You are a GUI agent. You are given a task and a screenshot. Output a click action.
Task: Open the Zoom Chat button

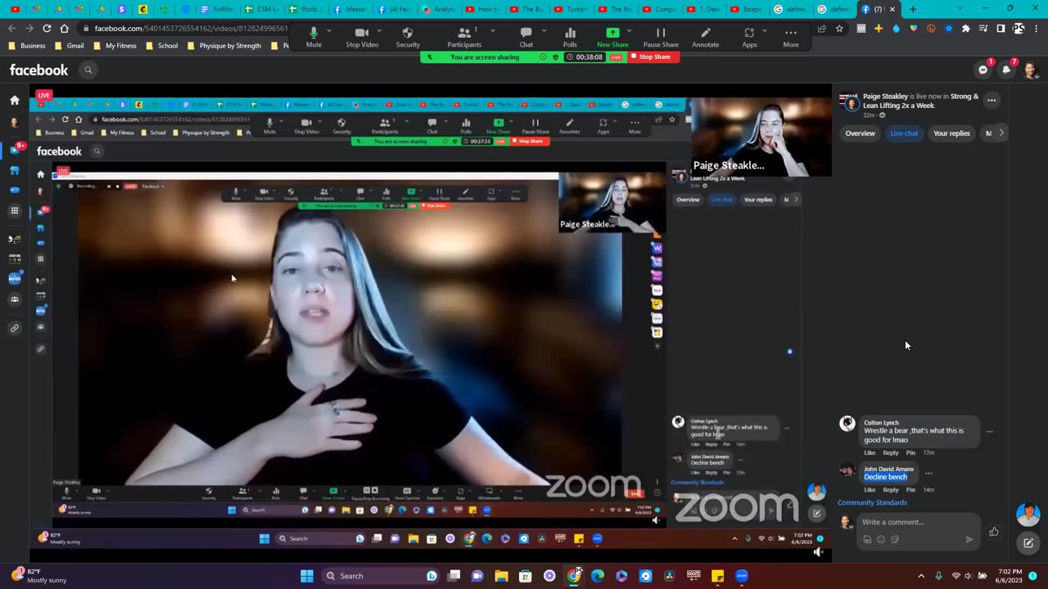526,37
